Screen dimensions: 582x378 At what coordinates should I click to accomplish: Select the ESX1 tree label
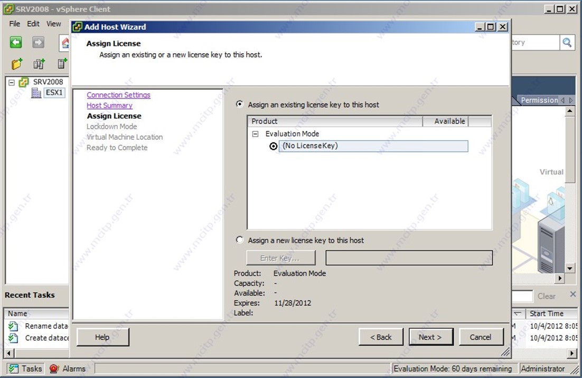click(x=54, y=92)
